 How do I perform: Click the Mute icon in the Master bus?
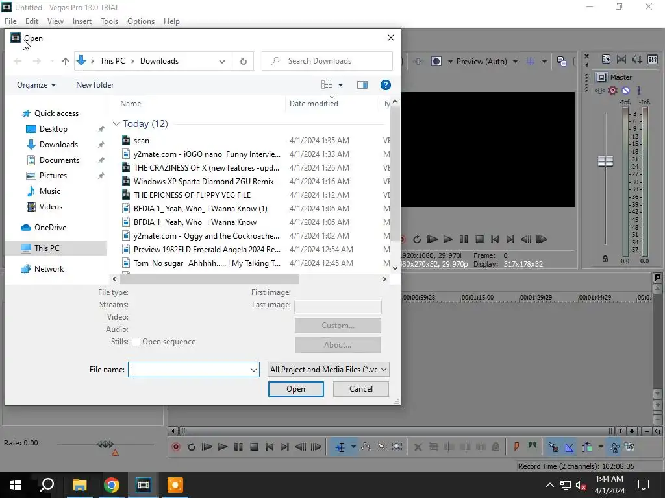point(625,90)
